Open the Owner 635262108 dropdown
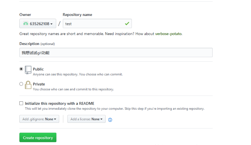The height and width of the screenshot is (145, 251). [38, 24]
